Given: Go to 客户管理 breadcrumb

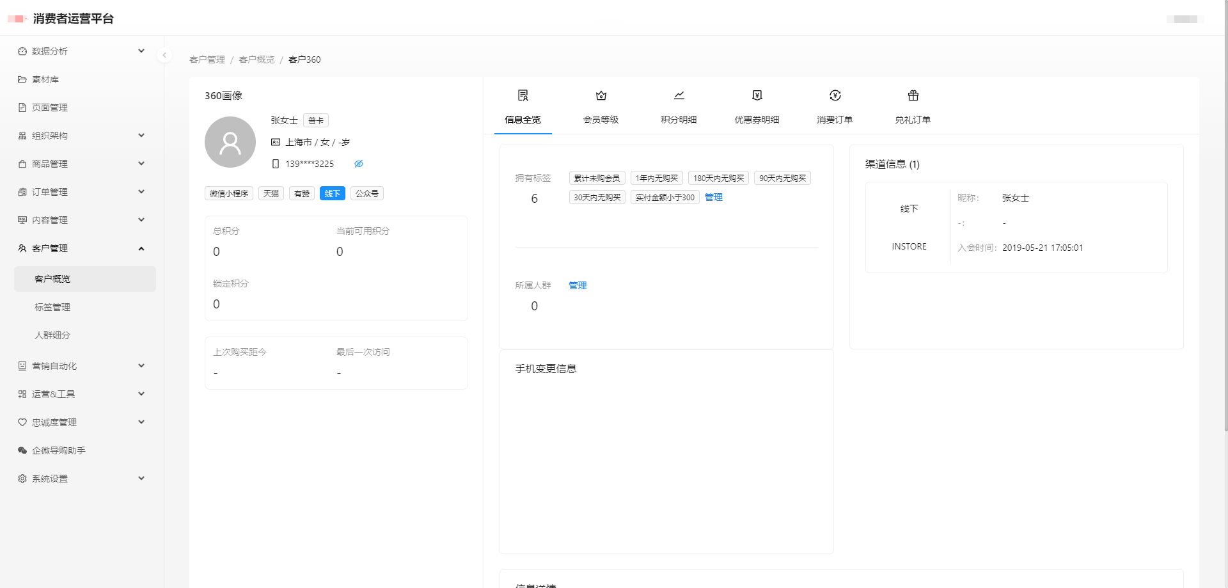Looking at the screenshot, I should pyautogui.click(x=207, y=60).
